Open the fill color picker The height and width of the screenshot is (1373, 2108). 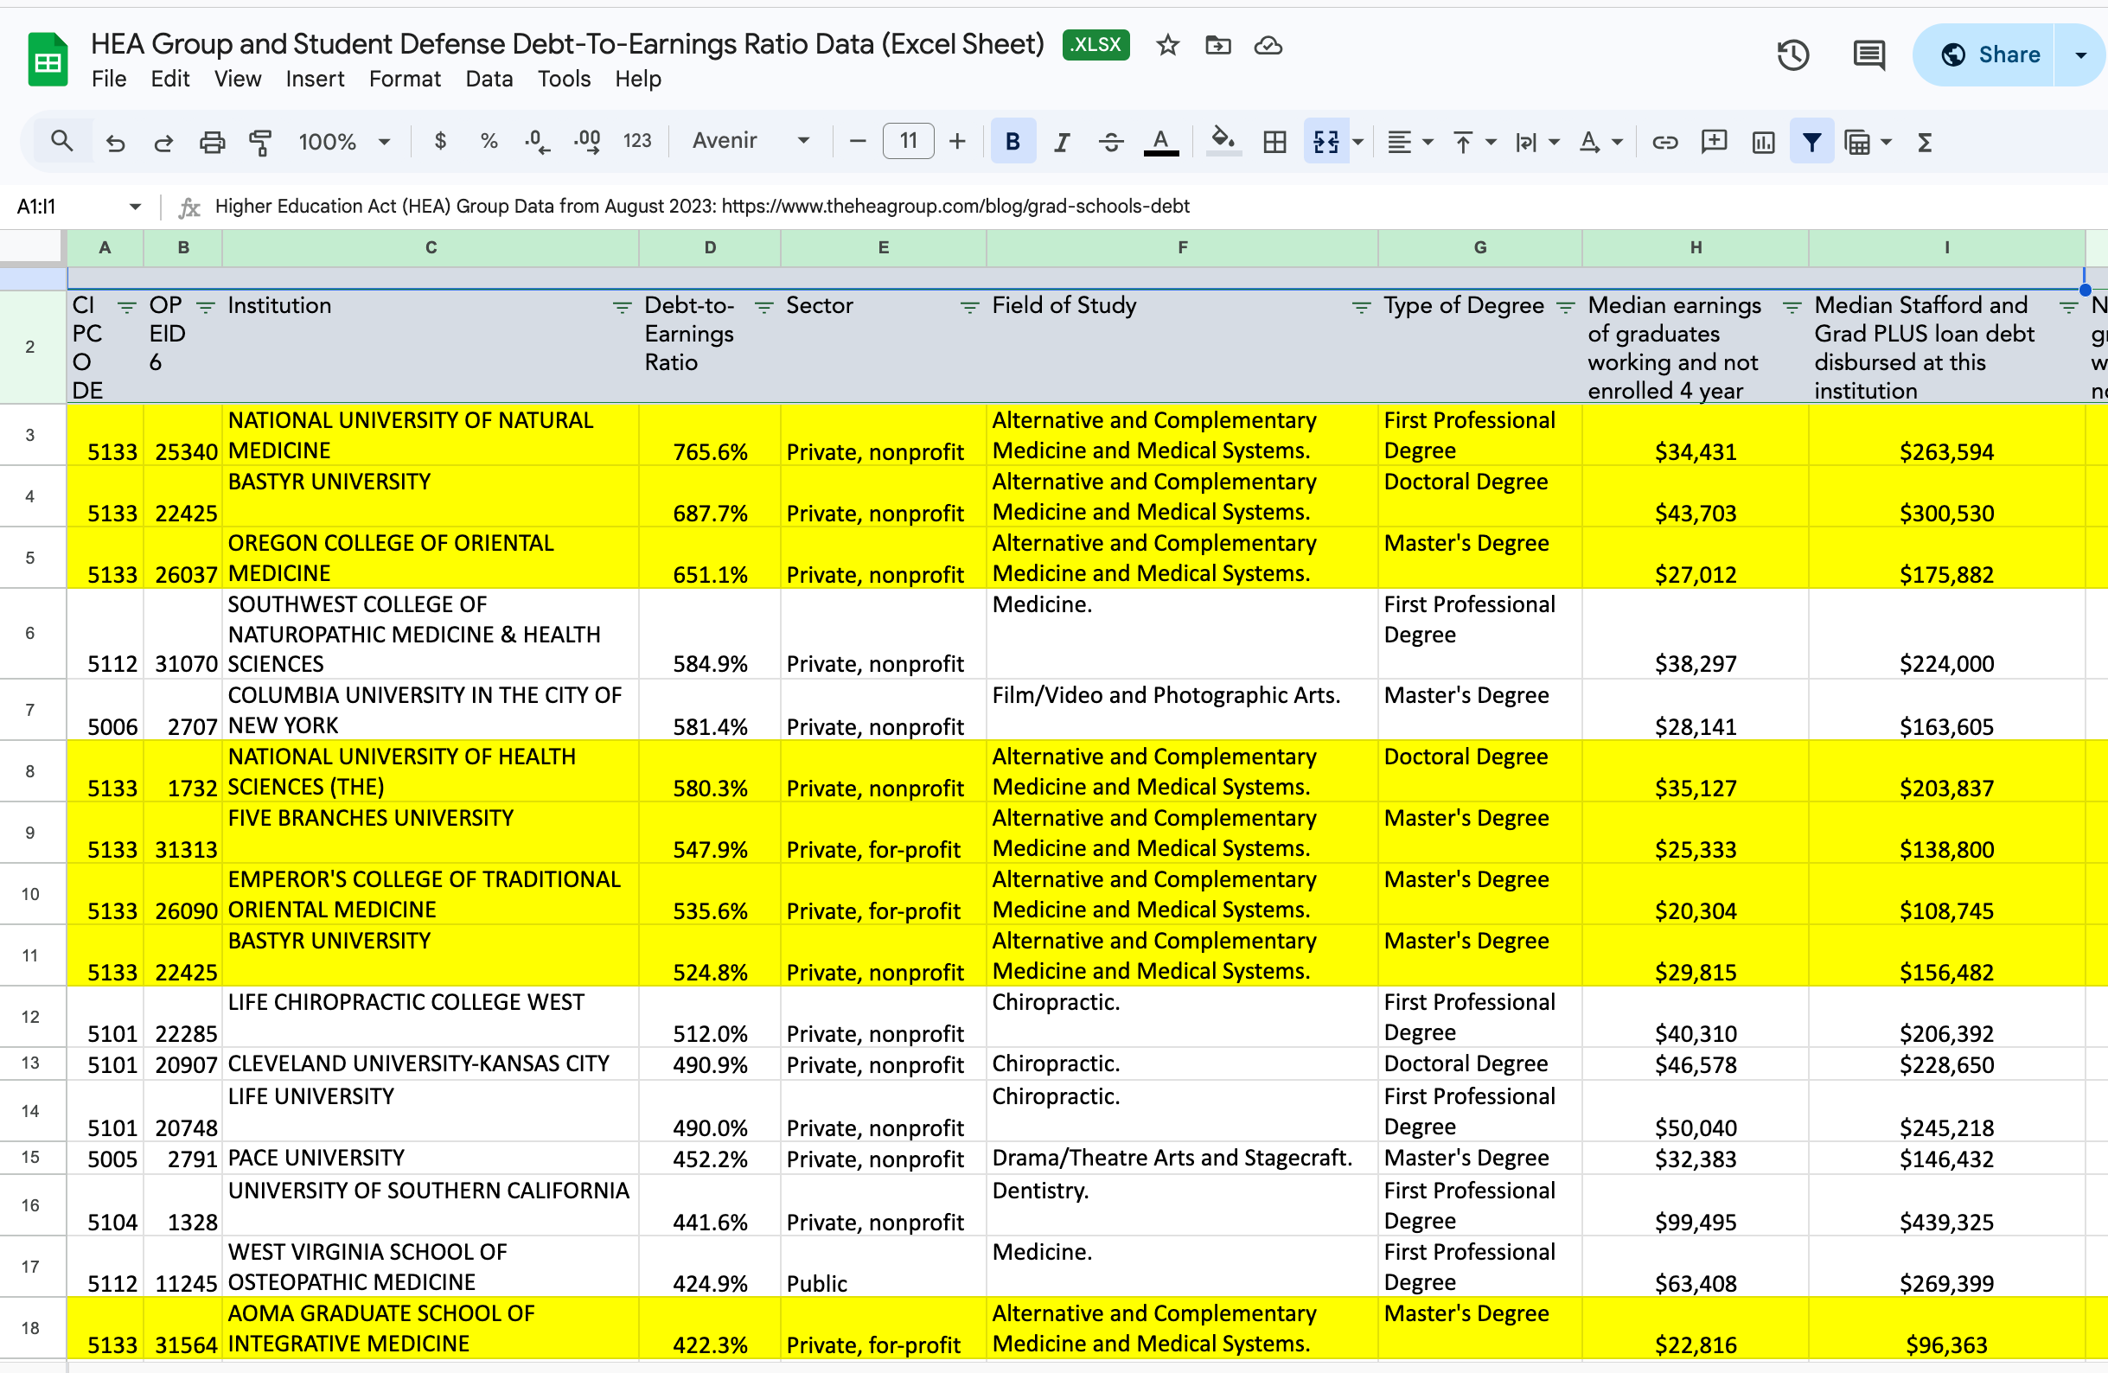1223,142
